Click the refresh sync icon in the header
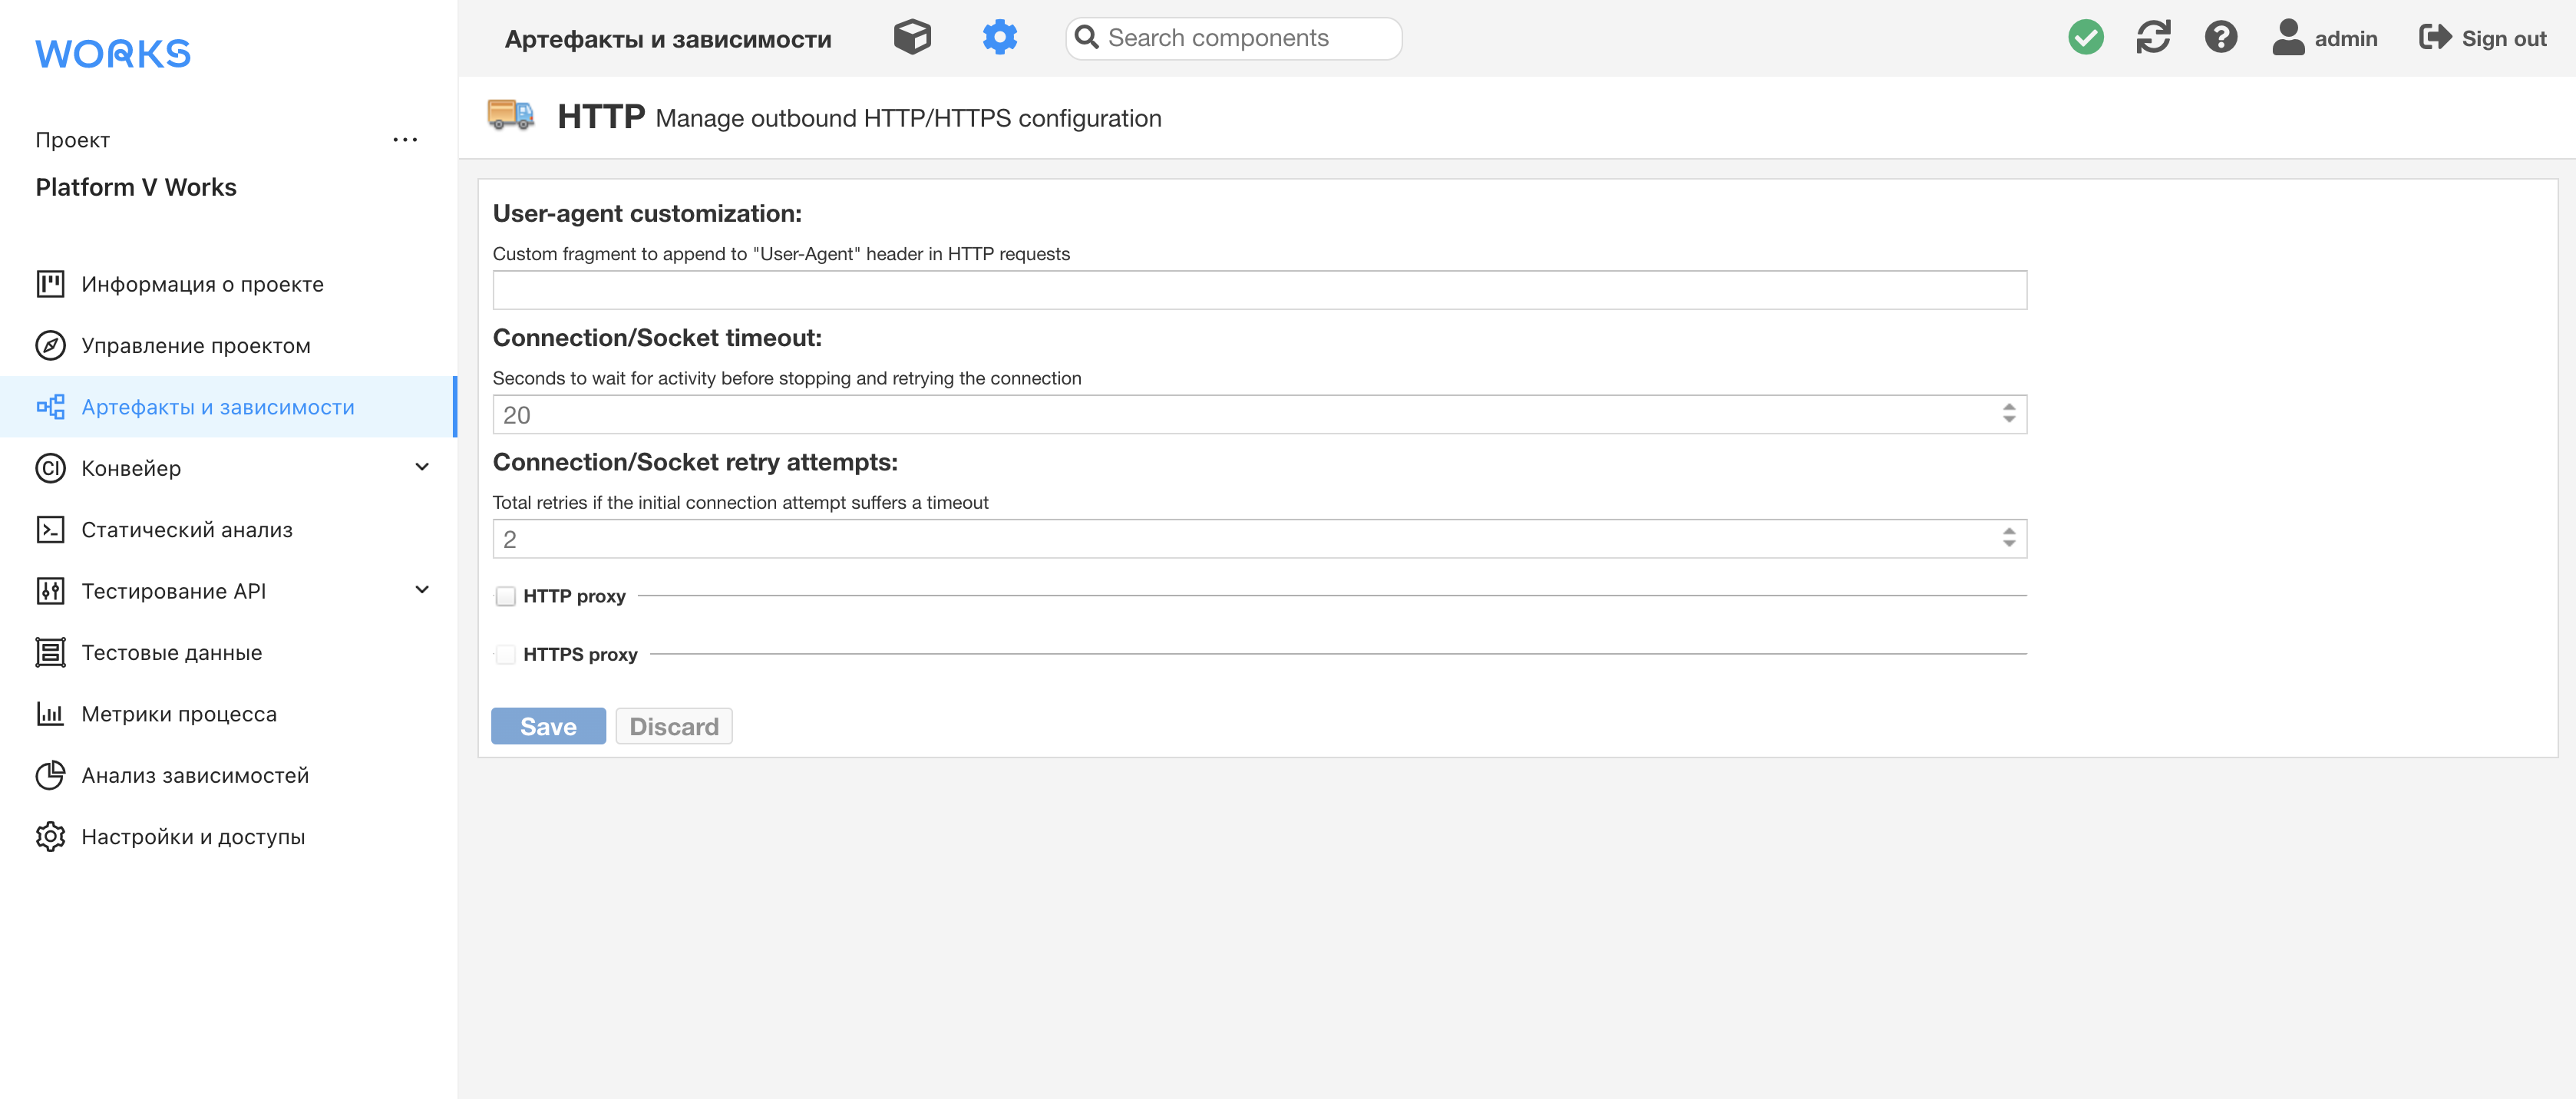 point(2153,37)
